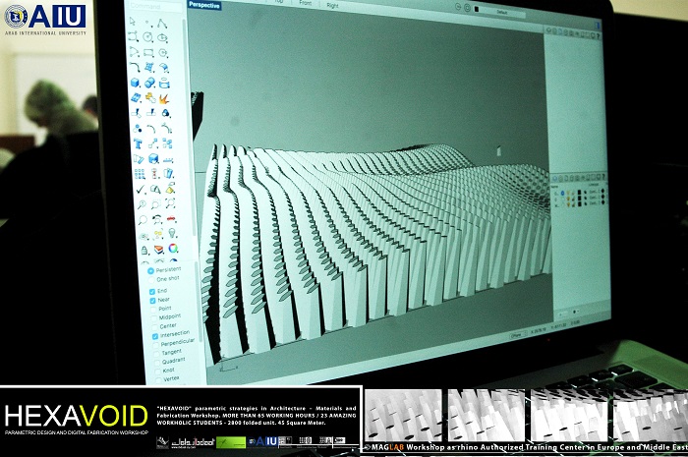
Task: Select the arrow pointer tool in left toolbar
Action: [132, 22]
